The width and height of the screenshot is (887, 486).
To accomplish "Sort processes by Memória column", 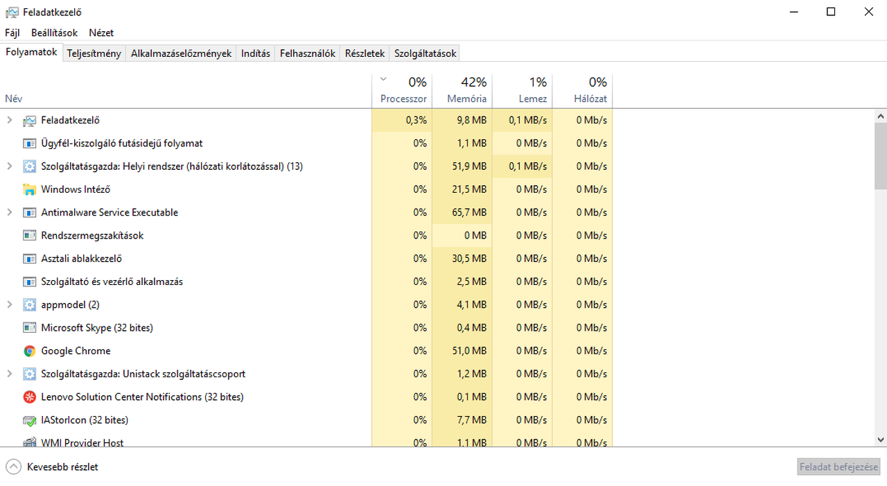I will [x=466, y=91].
